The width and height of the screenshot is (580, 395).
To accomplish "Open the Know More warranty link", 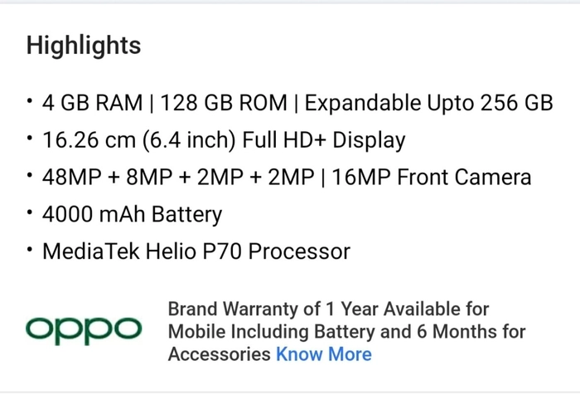I will point(324,354).
